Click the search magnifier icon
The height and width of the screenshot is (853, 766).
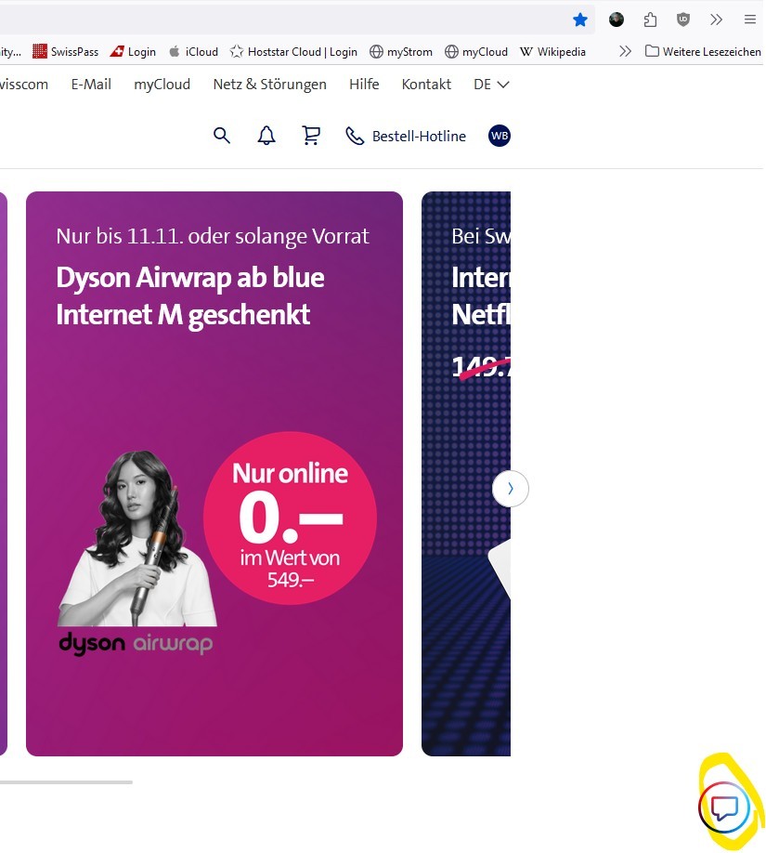click(221, 136)
